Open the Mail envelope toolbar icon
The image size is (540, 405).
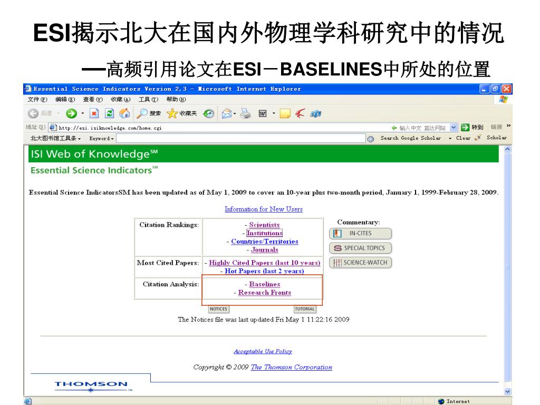tap(226, 113)
